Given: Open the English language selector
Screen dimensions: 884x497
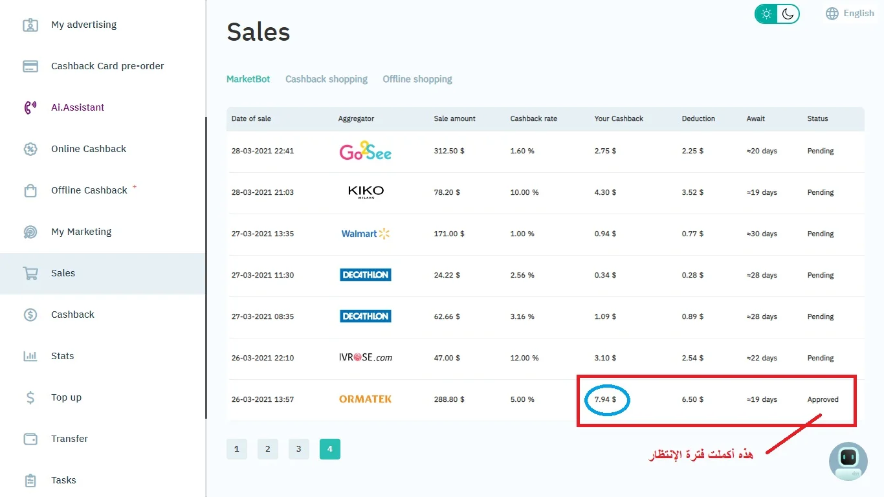Looking at the screenshot, I should 850,14.
